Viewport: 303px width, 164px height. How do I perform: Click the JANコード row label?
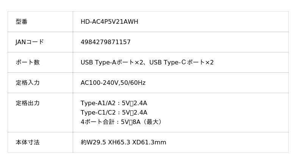pos(30,42)
